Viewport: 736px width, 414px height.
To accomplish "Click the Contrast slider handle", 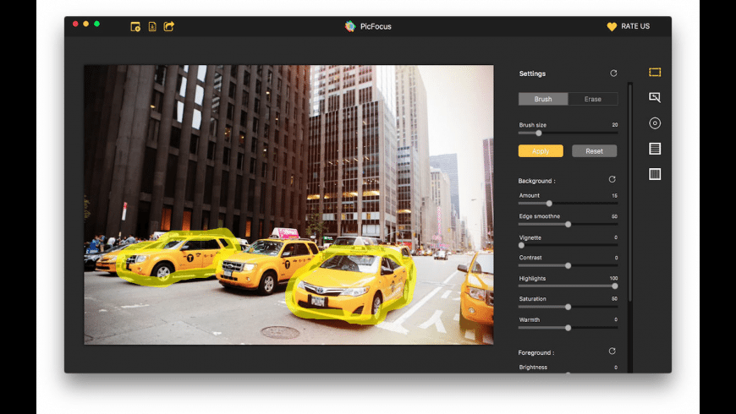I will (x=568, y=266).
